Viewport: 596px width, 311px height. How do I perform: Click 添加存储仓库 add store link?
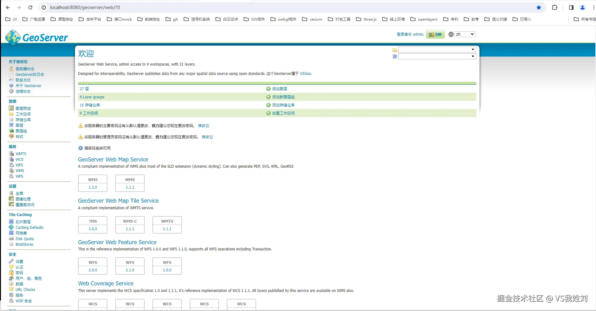point(283,105)
